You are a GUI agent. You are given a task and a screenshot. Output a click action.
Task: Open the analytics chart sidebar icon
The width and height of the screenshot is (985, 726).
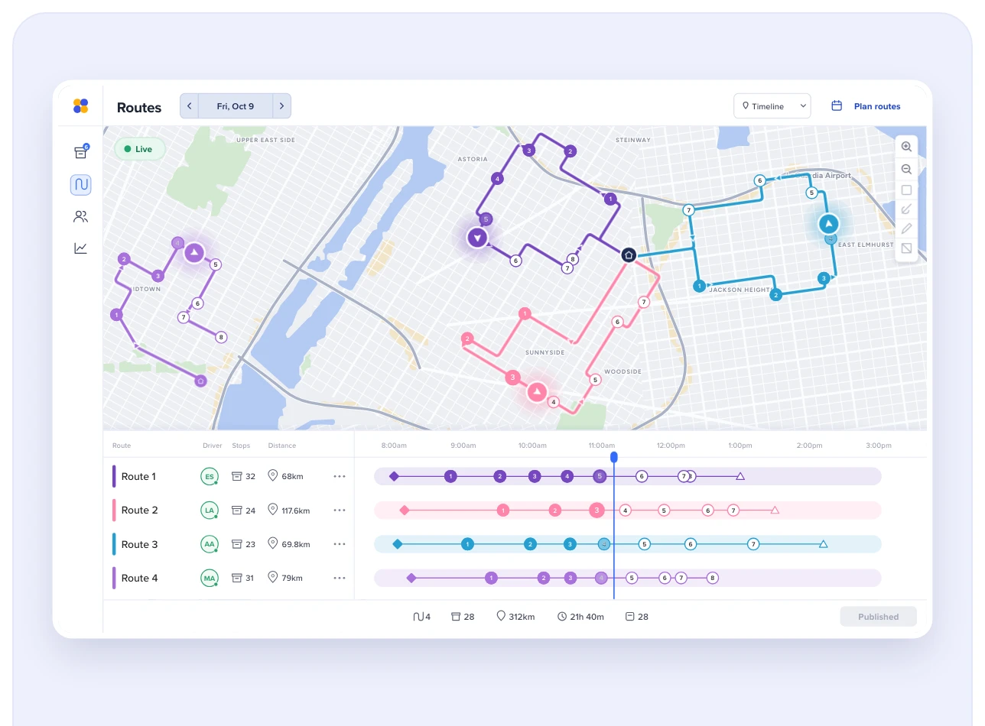(x=80, y=248)
